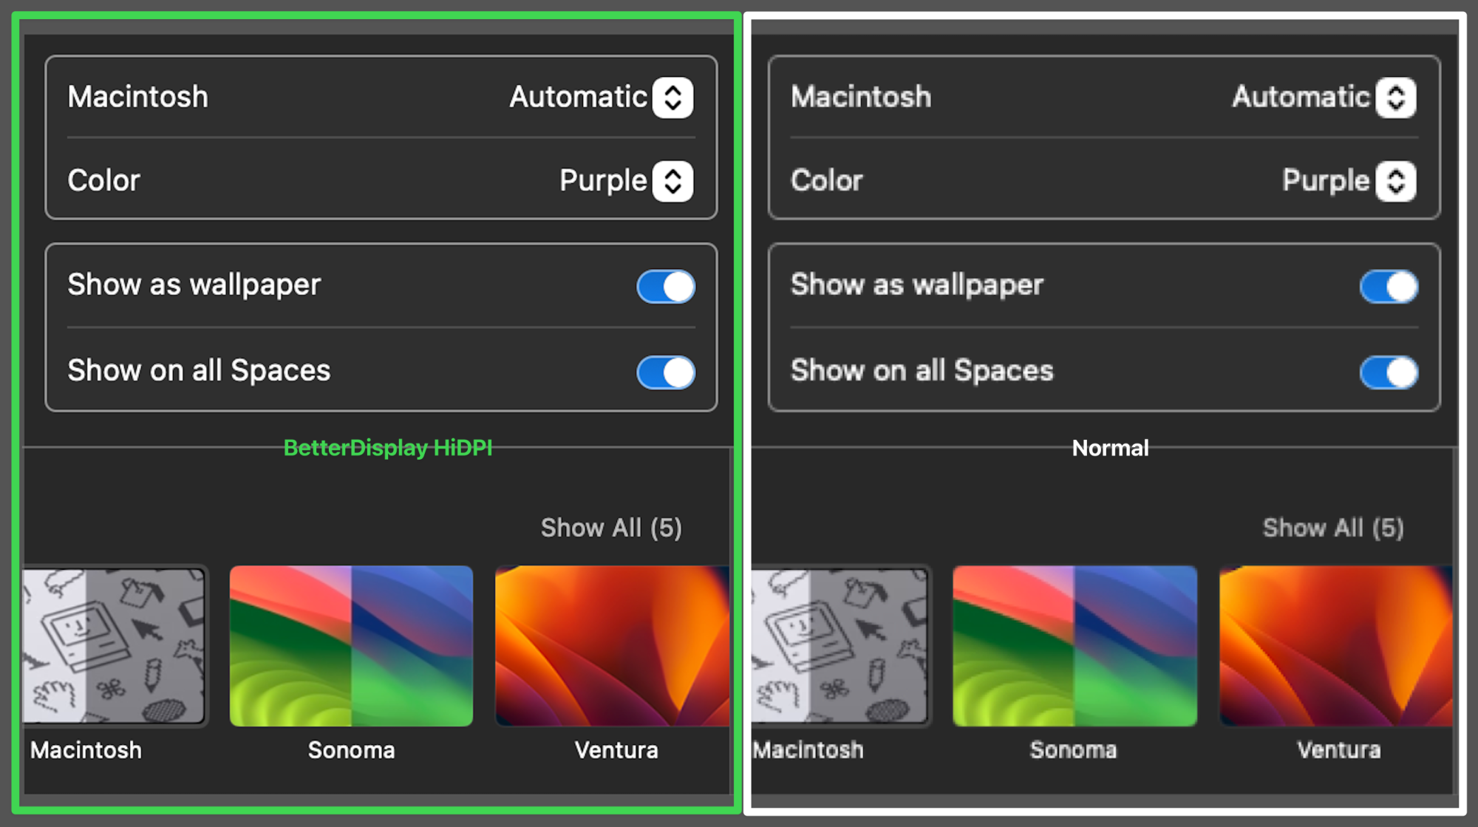Select the Sonoma wallpaper thumbnail in the Normal panel
The width and height of the screenshot is (1478, 827).
[x=1075, y=645]
